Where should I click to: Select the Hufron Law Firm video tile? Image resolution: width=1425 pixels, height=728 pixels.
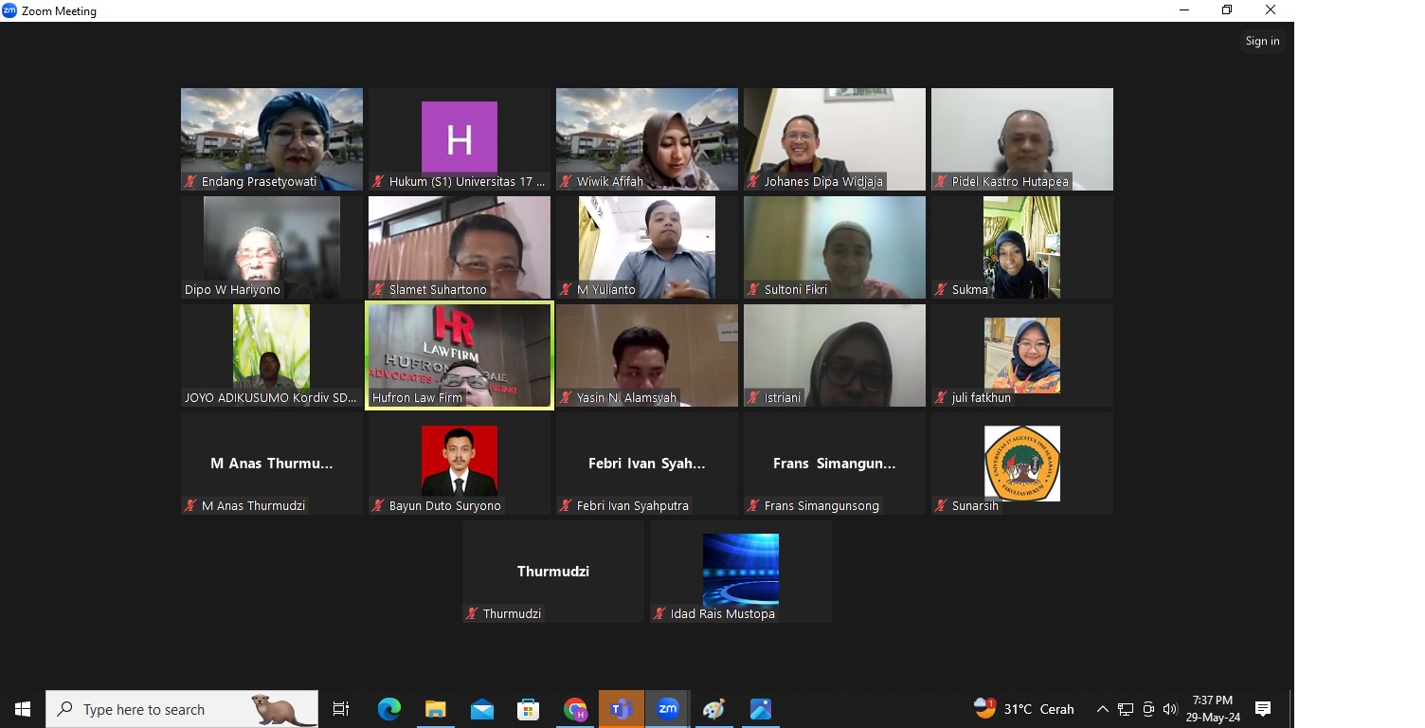pyautogui.click(x=460, y=355)
